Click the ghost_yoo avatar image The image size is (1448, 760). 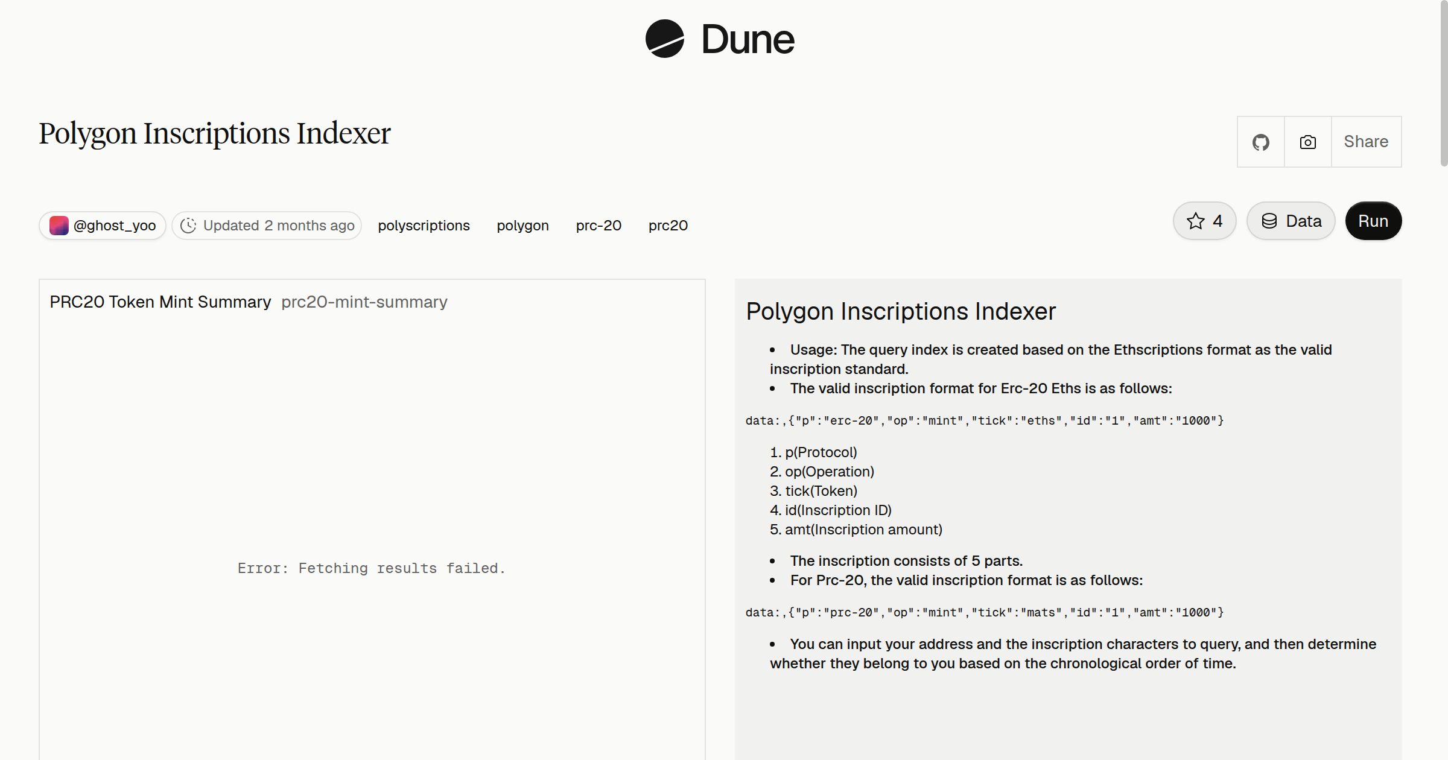pos(59,226)
